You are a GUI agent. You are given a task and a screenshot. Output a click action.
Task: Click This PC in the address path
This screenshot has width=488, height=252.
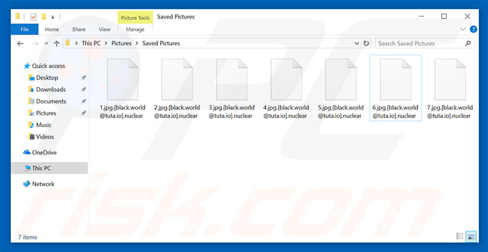91,44
